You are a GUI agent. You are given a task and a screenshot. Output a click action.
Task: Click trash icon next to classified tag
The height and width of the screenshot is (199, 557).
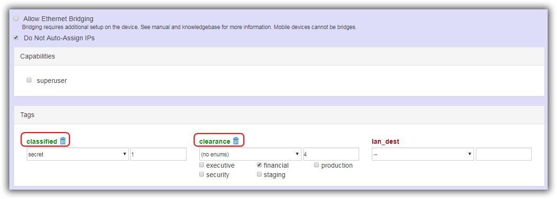tap(63, 141)
